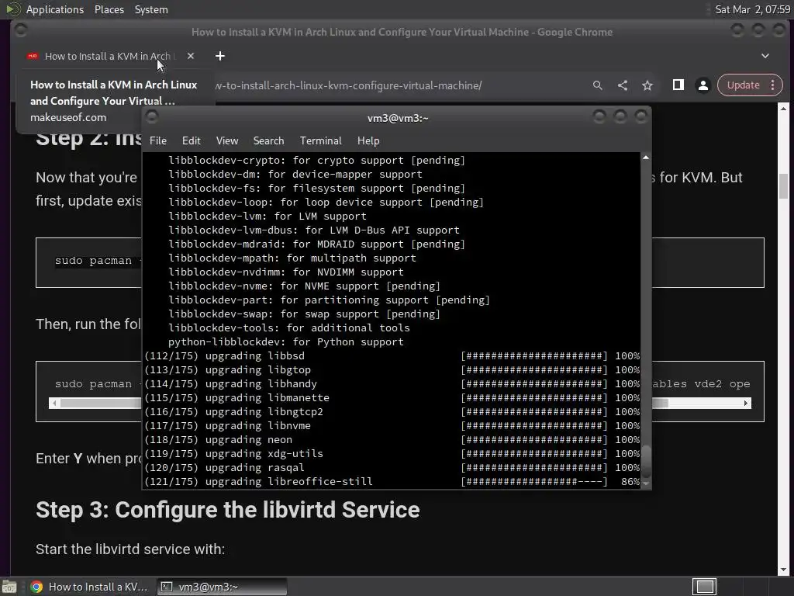
Task: Bookmark this page with the star icon
Action: pos(647,85)
